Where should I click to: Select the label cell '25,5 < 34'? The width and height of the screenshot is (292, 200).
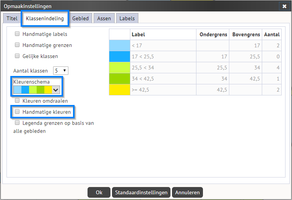click(x=163, y=68)
